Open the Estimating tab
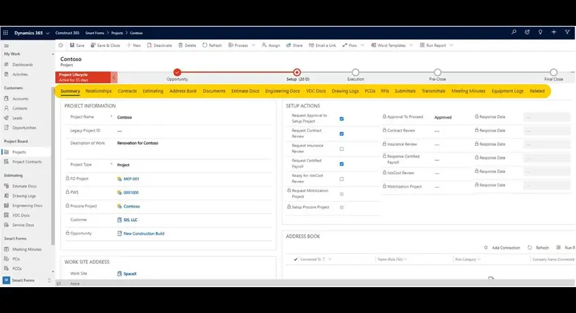 [x=153, y=90]
